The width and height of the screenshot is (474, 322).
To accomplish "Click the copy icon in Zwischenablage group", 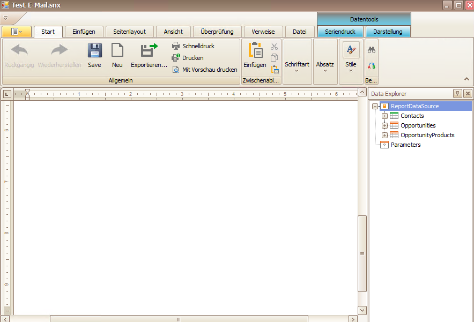I will (274, 58).
